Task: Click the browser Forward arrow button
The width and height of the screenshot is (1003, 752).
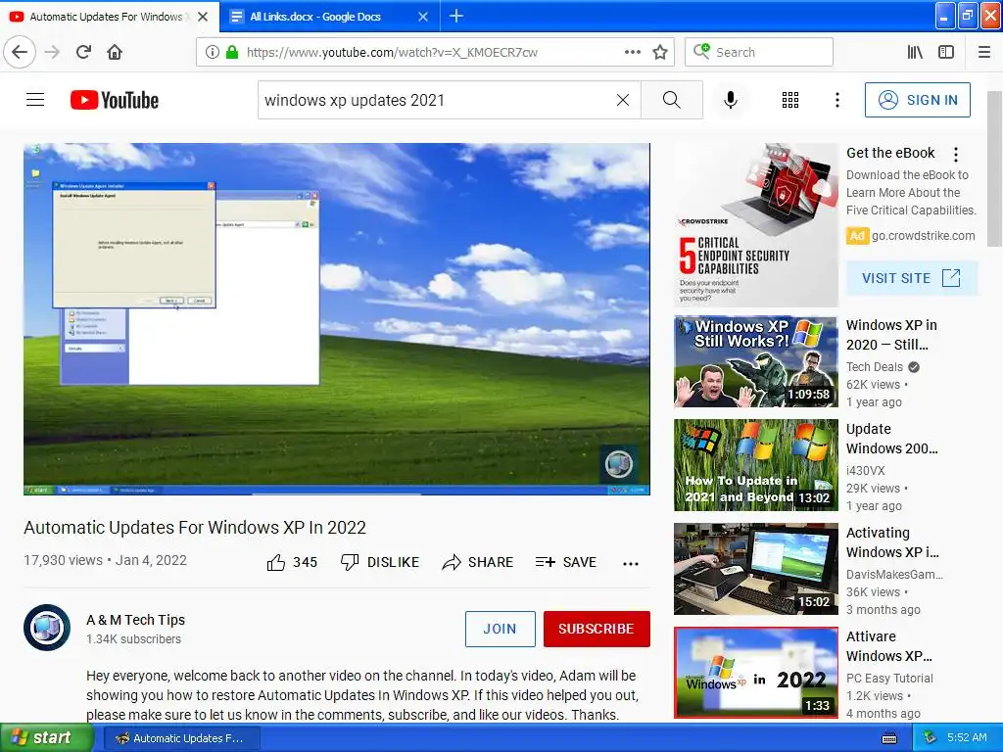Action: pos(52,52)
